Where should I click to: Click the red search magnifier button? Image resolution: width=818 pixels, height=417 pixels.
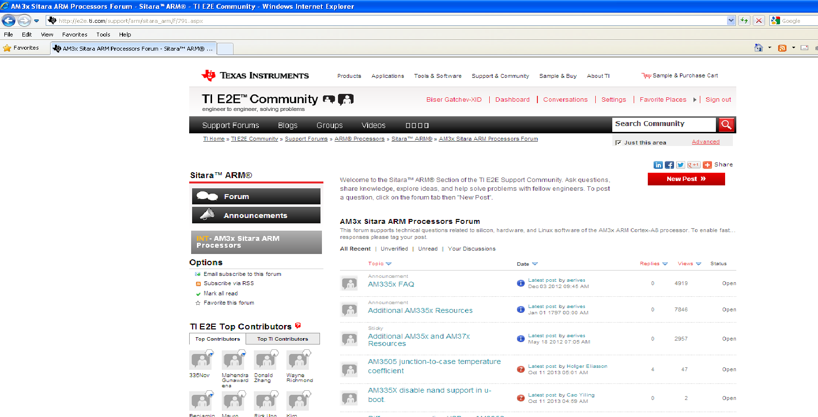(x=726, y=125)
